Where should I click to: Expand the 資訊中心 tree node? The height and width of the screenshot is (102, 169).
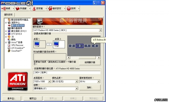[6, 23]
